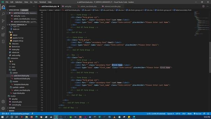Open Explorer panel ellipsis menu

pyautogui.click(x=34, y=6)
